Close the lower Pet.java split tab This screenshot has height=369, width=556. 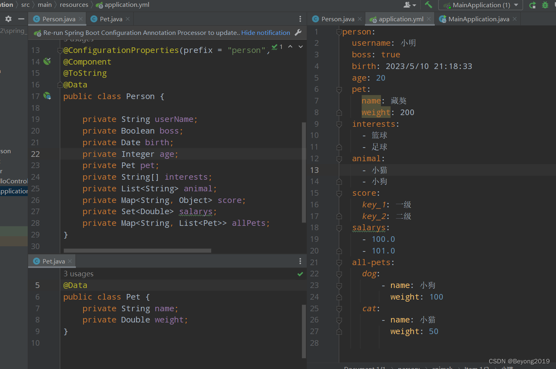coord(70,261)
